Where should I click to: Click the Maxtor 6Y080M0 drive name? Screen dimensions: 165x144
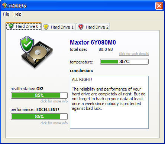(93, 42)
